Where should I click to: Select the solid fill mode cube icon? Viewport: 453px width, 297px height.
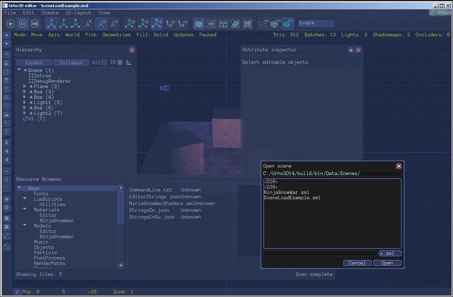click(288, 24)
